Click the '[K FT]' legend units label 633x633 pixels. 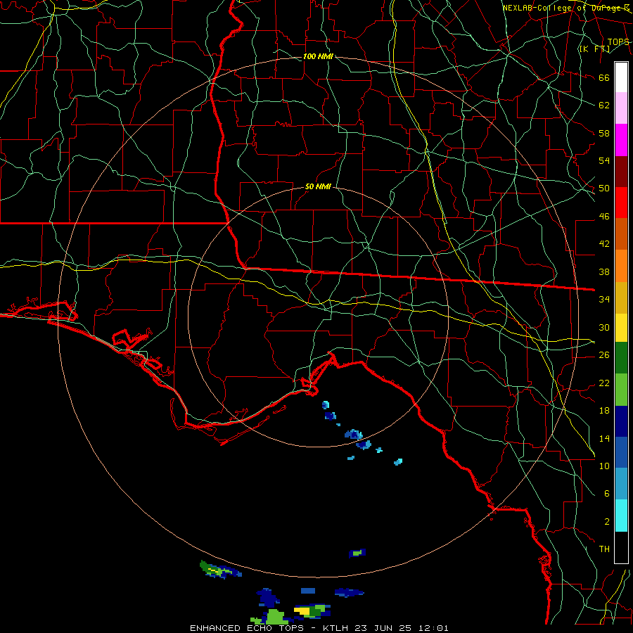[594, 49]
